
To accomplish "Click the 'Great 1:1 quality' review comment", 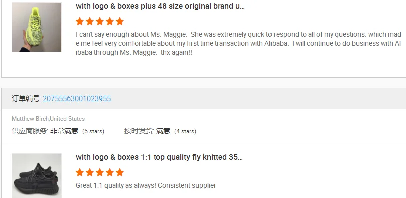I will (x=146, y=185).
